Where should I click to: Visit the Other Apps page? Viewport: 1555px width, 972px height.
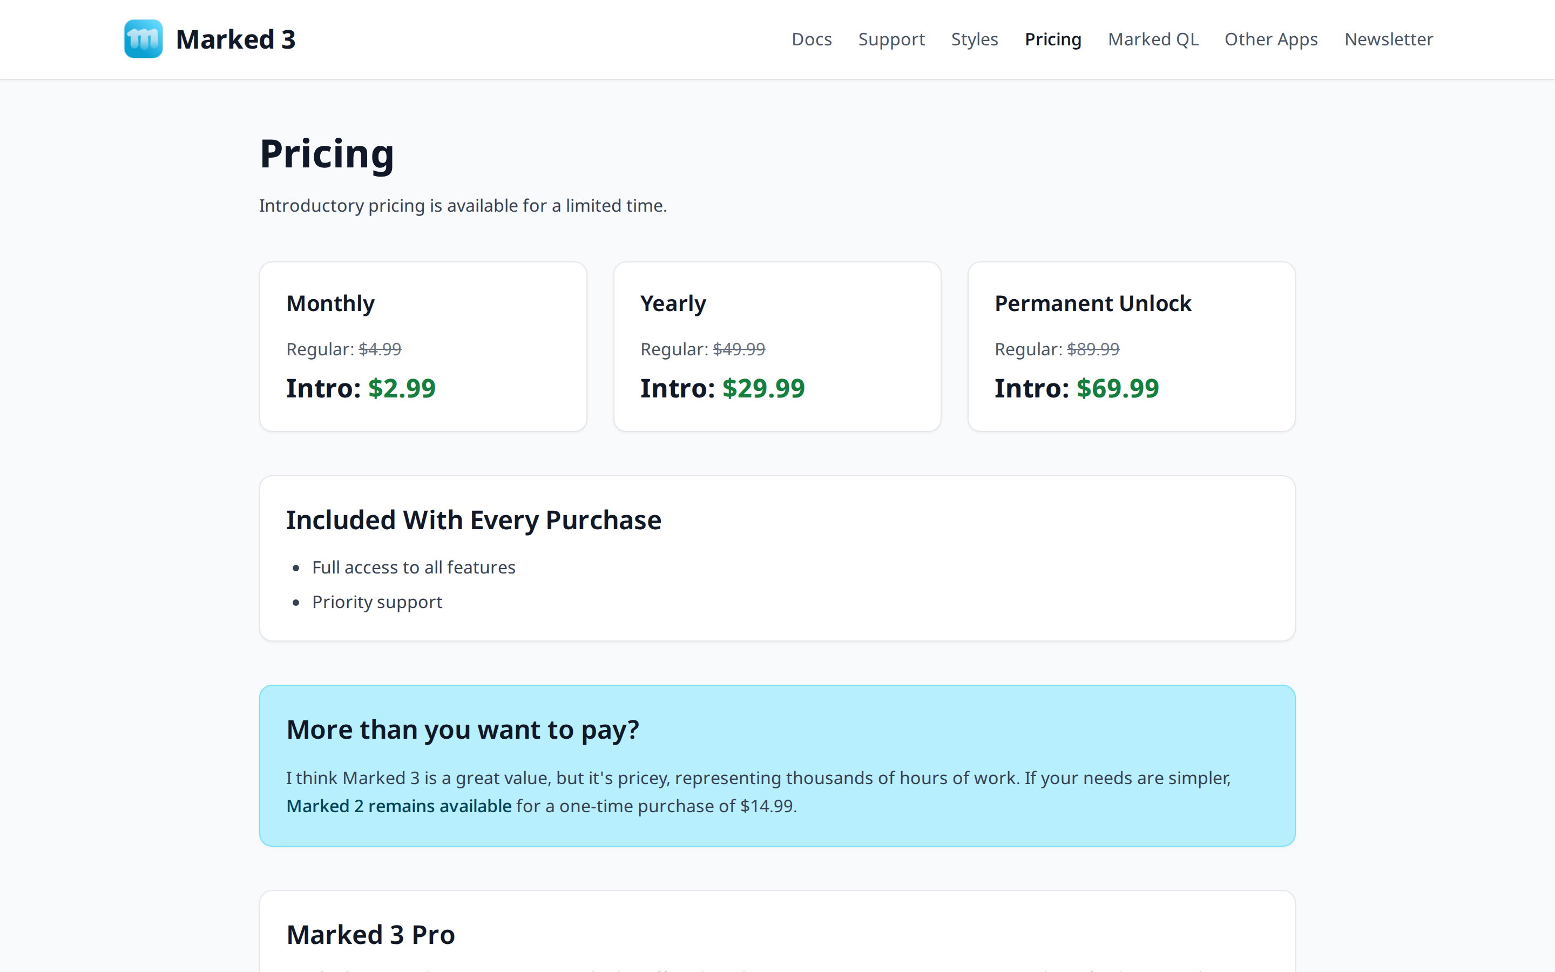pos(1270,39)
